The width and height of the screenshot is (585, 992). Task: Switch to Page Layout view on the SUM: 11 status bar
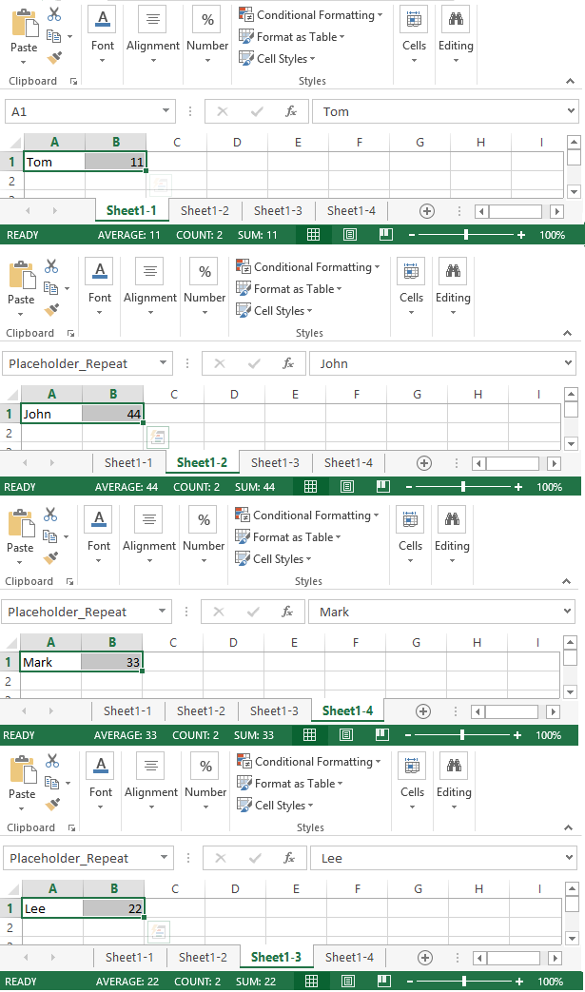coord(350,235)
